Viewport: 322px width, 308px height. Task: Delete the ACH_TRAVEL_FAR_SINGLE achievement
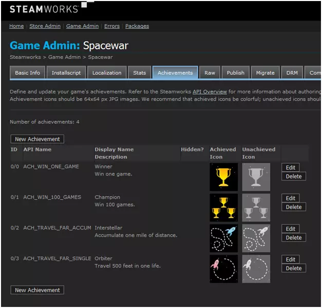tap(294, 268)
